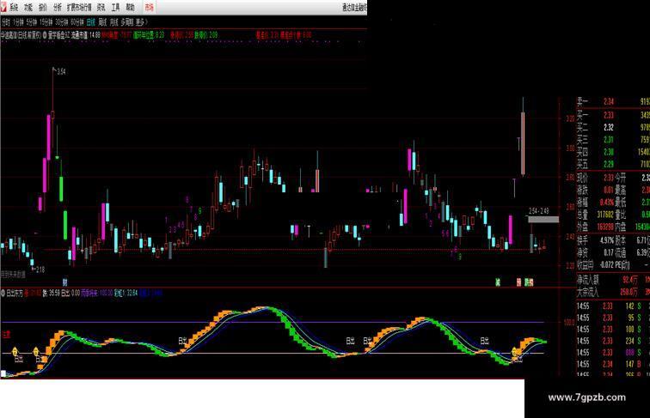Click the 现价 label in quote panel
Screen dimensions: 650x418
582,178
